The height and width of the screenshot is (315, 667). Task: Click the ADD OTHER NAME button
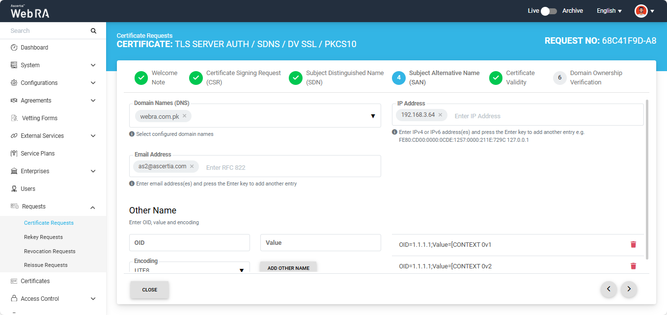(288, 268)
